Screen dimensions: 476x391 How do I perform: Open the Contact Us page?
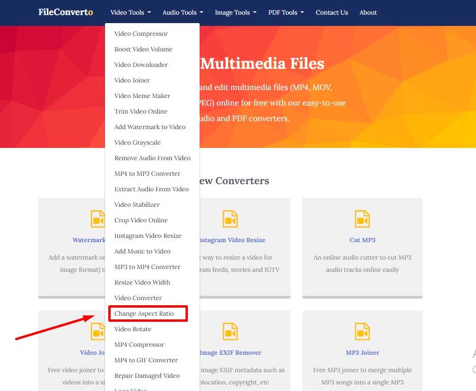(331, 13)
